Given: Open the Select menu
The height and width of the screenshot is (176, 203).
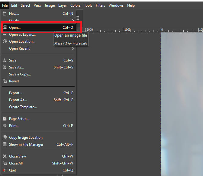Looking at the screenshot, I should coord(25,5).
